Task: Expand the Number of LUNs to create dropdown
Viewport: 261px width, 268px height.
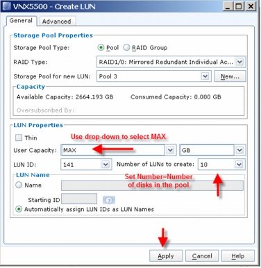Action: coord(239,165)
